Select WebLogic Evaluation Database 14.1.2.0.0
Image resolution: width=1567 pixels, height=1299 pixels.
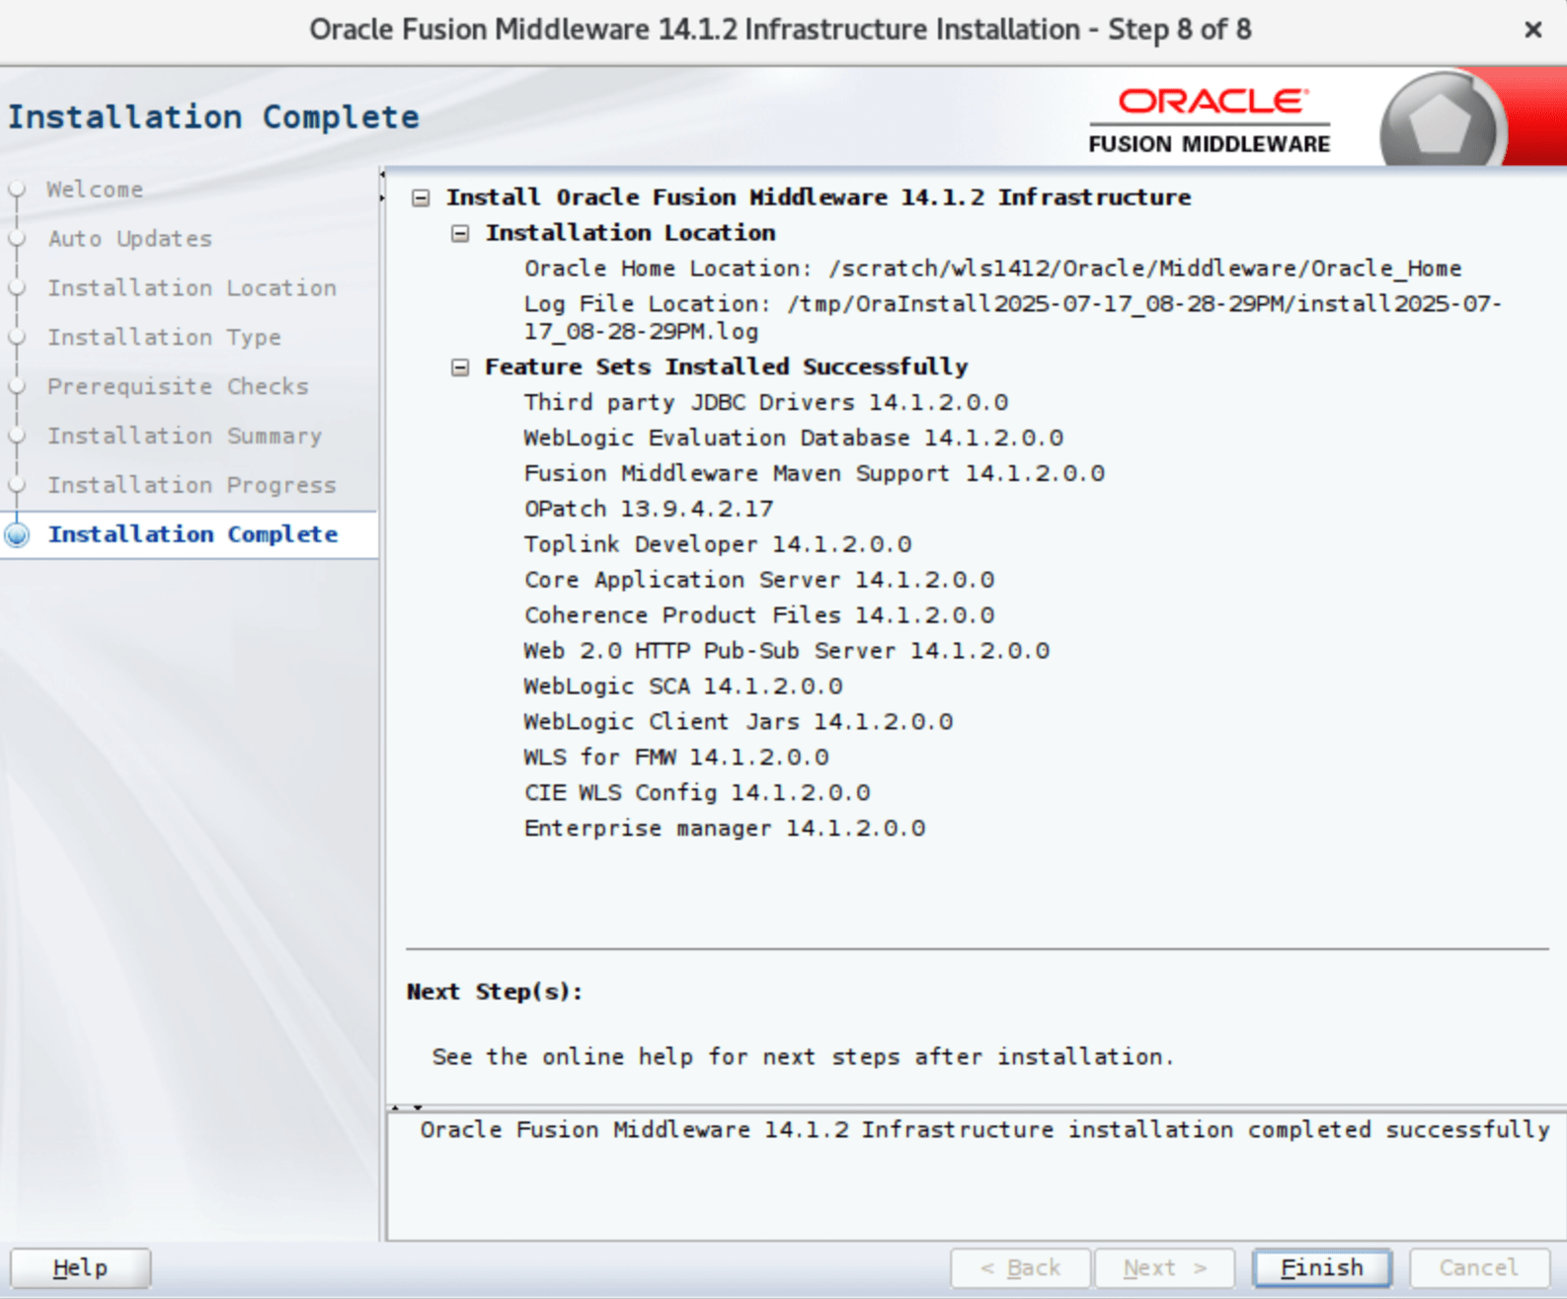point(794,439)
